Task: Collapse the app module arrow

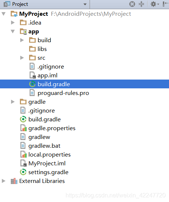Action: (x=13, y=31)
